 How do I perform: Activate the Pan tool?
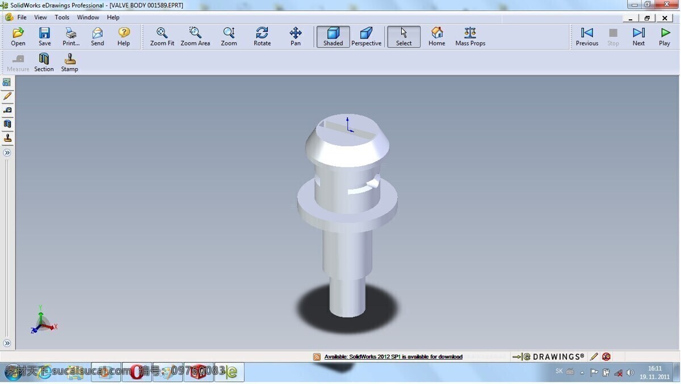(296, 36)
